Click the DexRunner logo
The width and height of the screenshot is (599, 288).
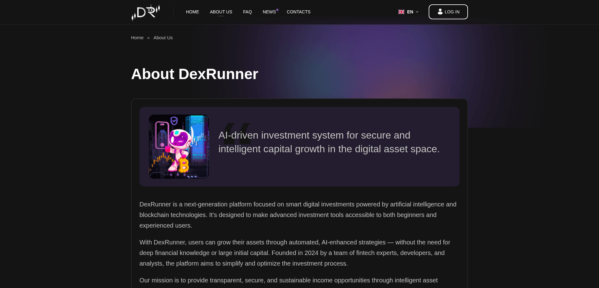click(x=145, y=12)
